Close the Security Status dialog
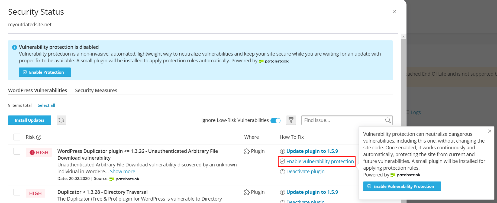The width and height of the screenshot is (497, 203). 394,12
